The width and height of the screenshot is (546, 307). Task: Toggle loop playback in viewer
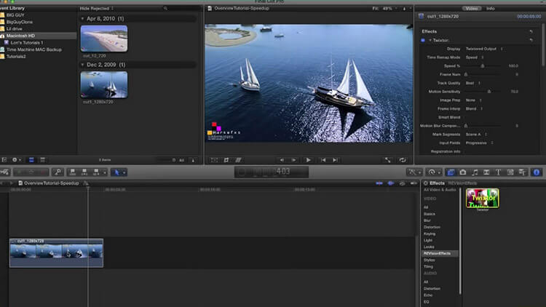click(x=403, y=160)
